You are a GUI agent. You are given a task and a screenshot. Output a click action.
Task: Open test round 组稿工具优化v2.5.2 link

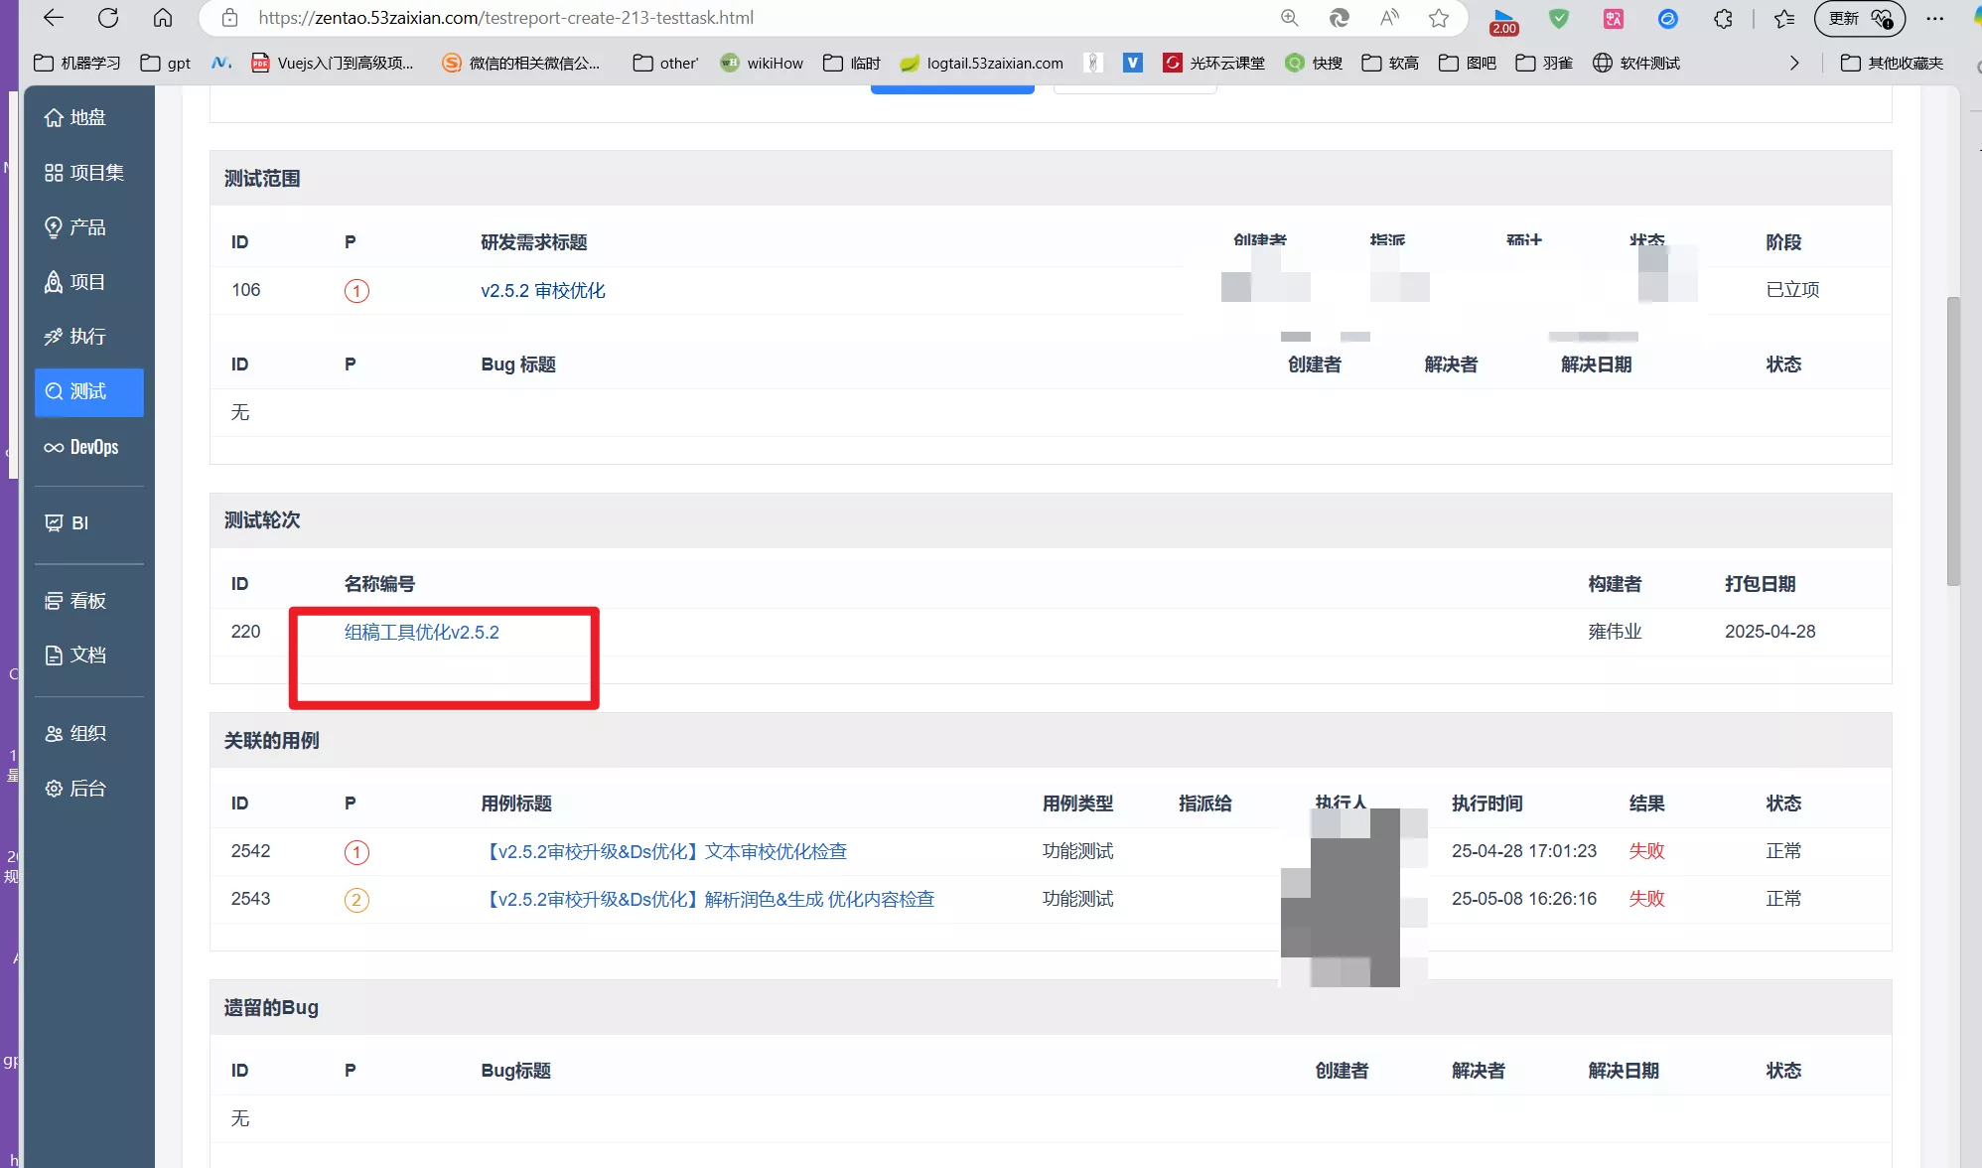422,632
